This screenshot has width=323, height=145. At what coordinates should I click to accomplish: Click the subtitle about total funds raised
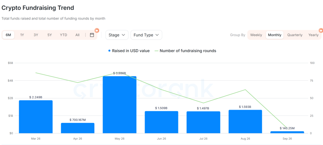pos(53,18)
